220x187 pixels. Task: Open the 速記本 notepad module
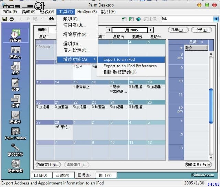[15, 117]
